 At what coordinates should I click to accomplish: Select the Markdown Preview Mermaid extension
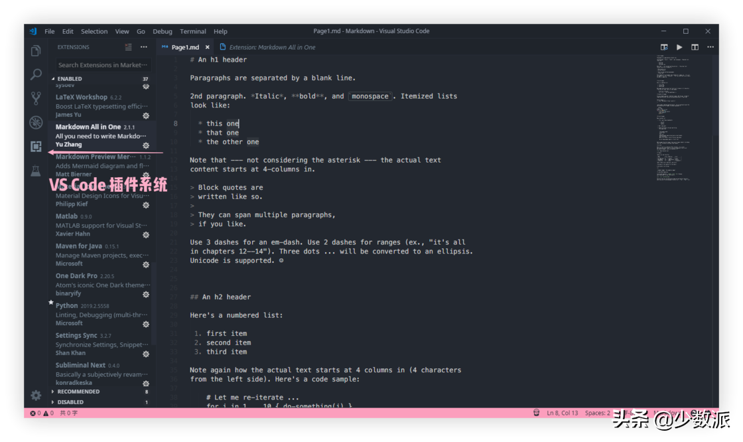[x=101, y=165]
